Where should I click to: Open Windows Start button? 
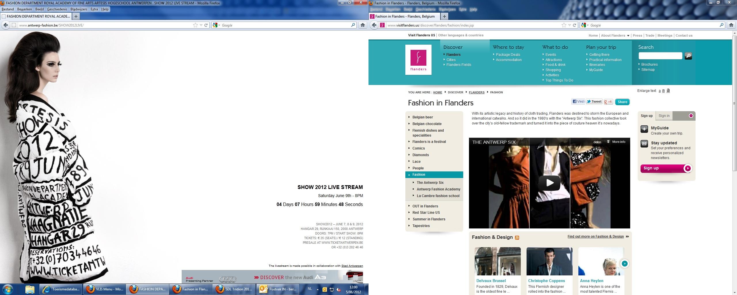(7, 289)
